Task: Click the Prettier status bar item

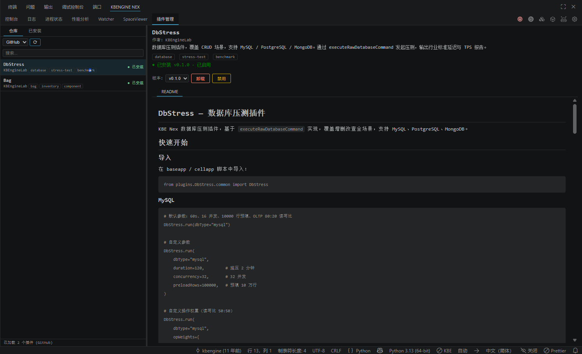Action: (x=555, y=350)
